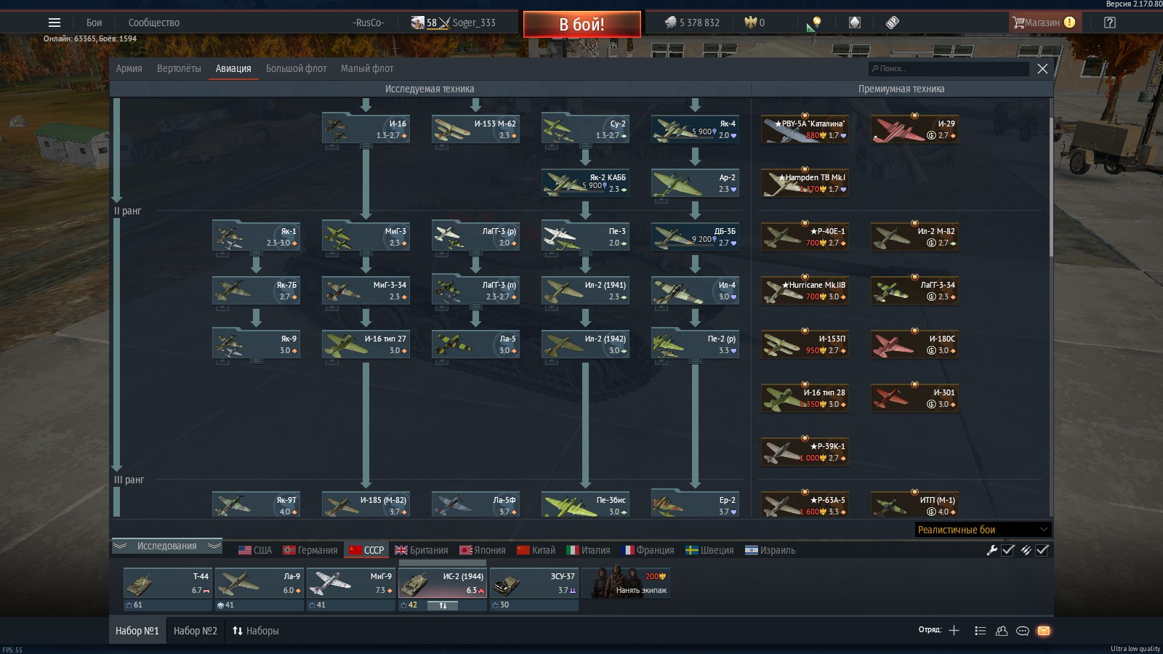Click the research tree vertical scrollbar

click(1051, 185)
